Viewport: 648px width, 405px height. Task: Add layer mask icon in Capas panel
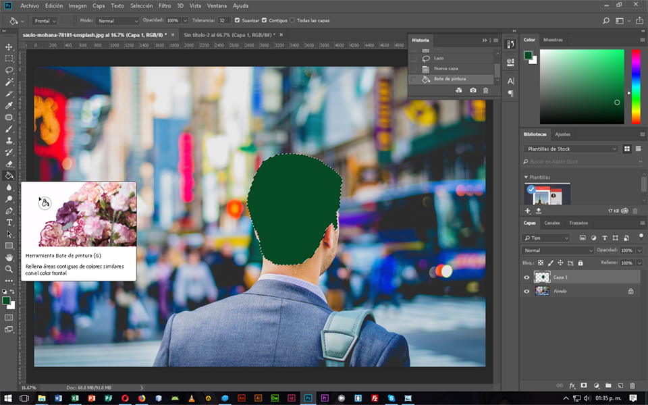(x=583, y=385)
